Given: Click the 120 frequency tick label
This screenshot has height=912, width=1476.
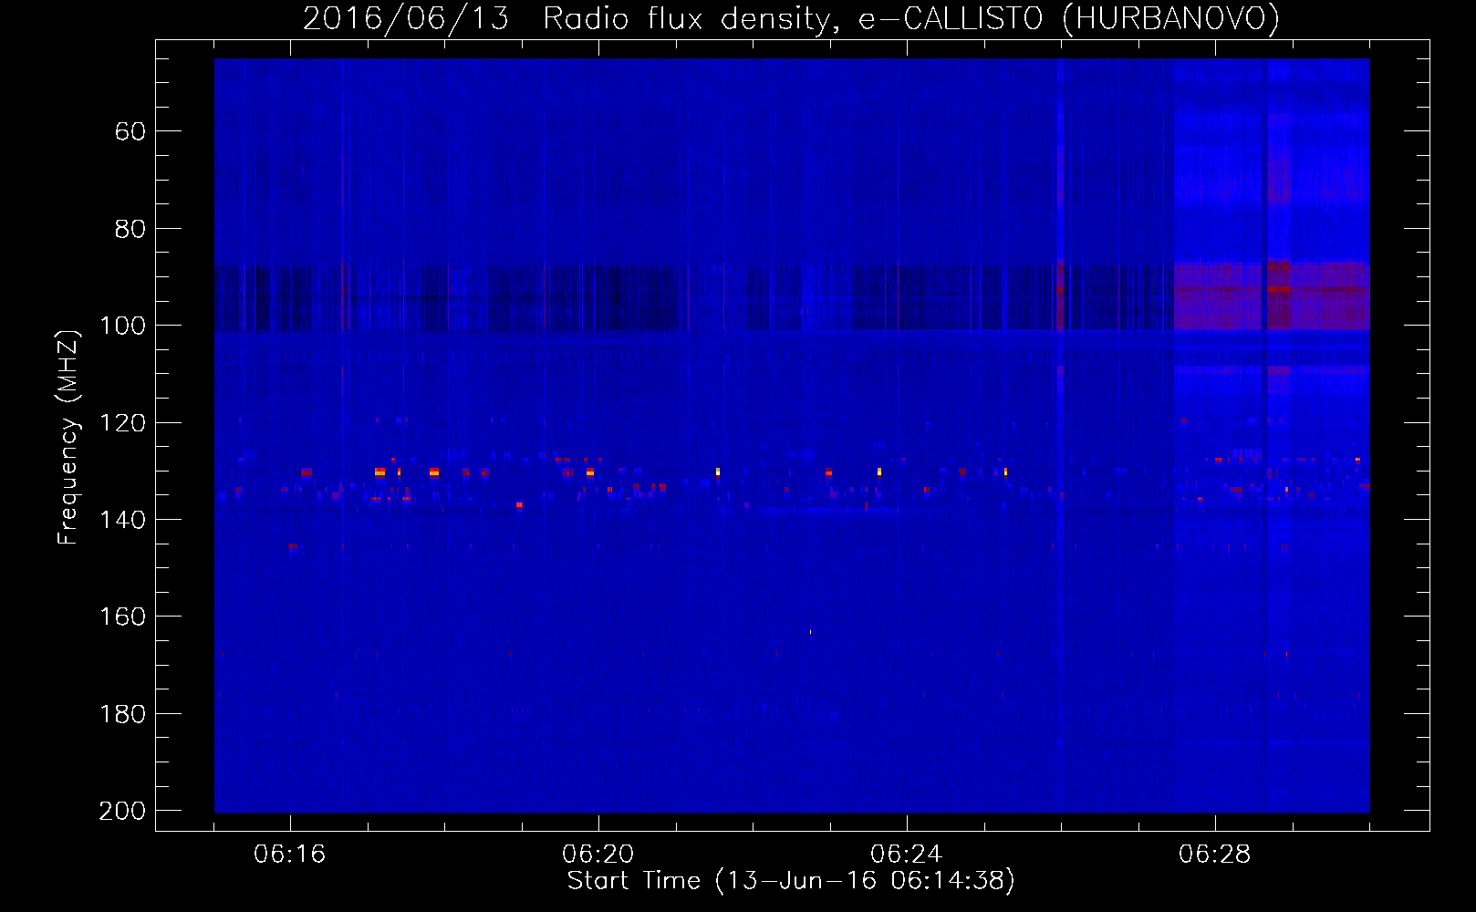Looking at the screenshot, I should point(122,423).
